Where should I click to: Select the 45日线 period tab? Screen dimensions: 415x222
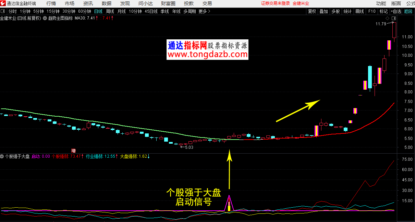coord(151,11)
